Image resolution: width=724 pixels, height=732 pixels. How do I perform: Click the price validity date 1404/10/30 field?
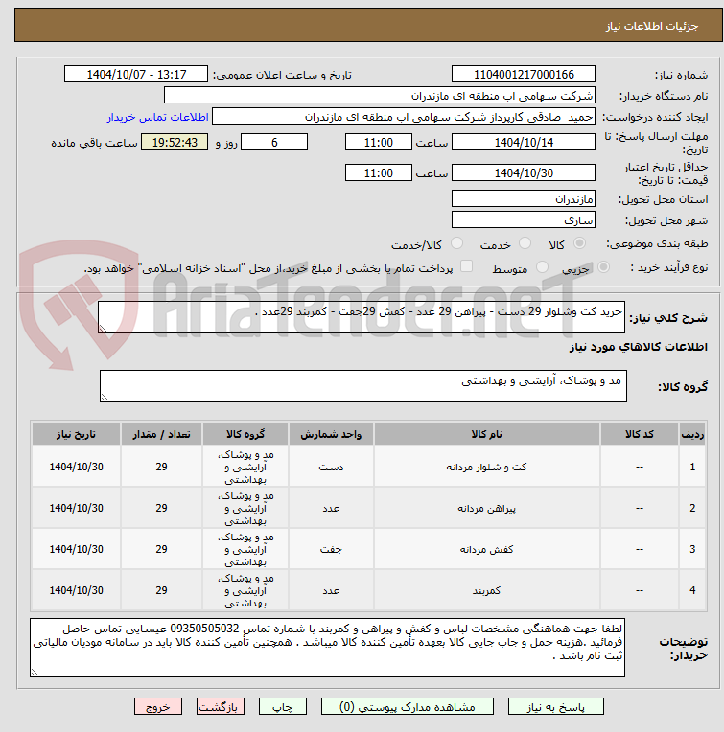click(524, 173)
